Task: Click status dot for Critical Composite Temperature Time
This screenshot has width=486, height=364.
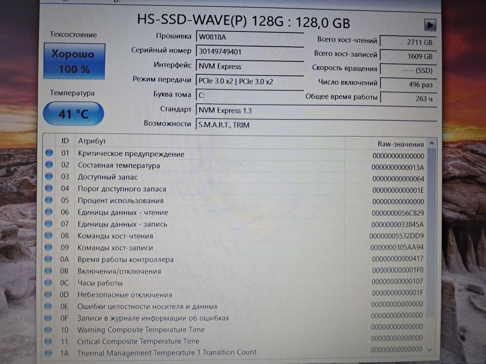Action: click(x=48, y=341)
